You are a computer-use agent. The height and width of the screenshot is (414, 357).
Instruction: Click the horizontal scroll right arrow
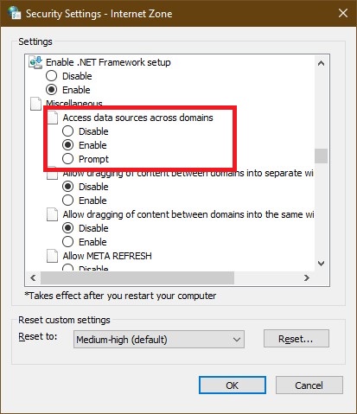point(307,278)
